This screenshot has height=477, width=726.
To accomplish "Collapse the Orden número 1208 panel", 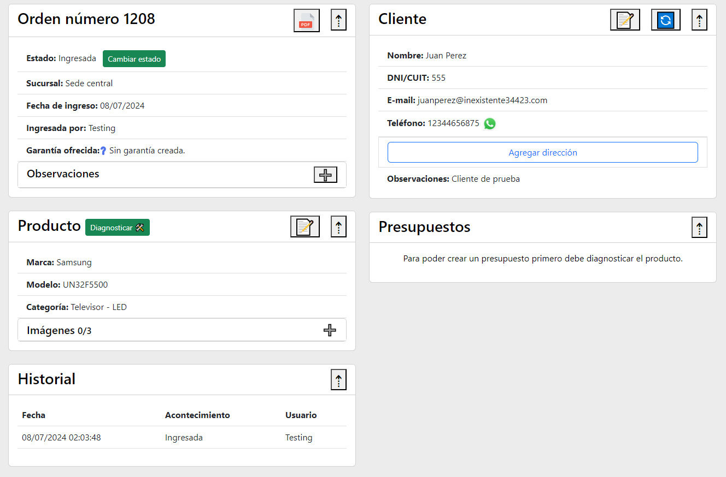I will [338, 19].
